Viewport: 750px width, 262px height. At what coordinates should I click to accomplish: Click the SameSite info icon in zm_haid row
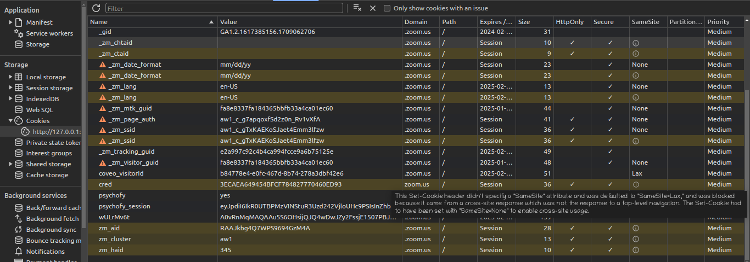click(x=635, y=250)
